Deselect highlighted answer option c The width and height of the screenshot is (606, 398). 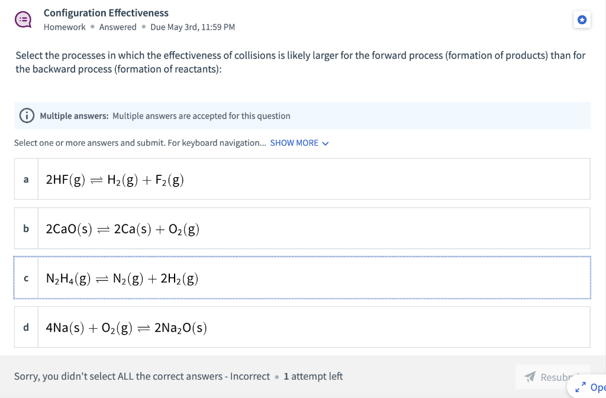pyautogui.click(x=302, y=278)
